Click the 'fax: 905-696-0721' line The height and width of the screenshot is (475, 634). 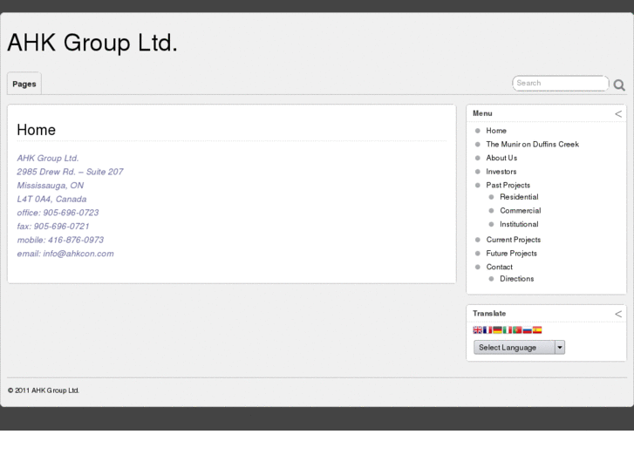tap(53, 227)
